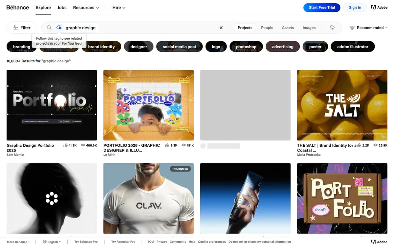The image size is (394, 246).
Task: Click the views eye icon showing 406.9K
Action: click(83, 145)
